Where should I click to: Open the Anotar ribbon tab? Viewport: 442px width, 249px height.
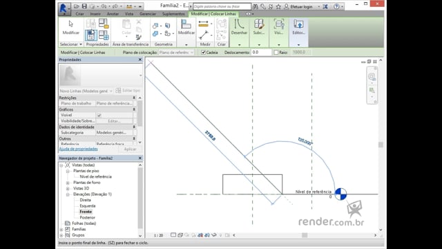coord(113,14)
